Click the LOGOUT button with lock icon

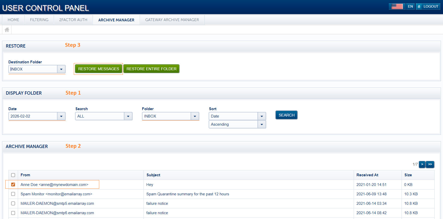point(428,6)
